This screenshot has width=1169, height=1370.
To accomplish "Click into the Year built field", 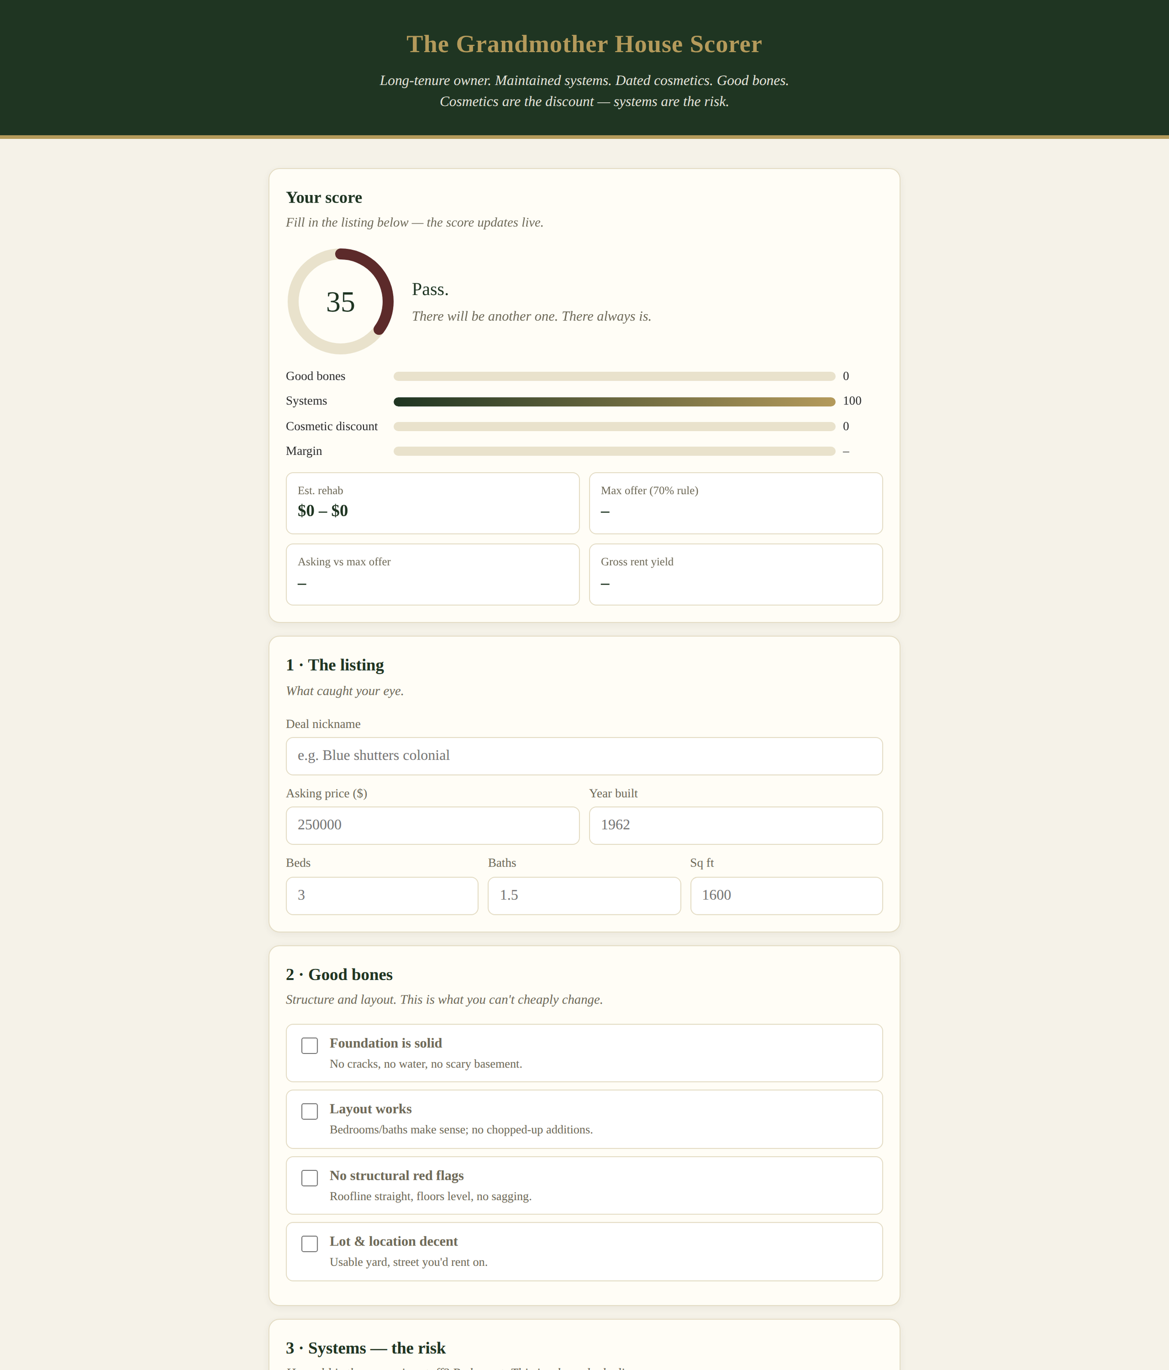I will 736,825.
